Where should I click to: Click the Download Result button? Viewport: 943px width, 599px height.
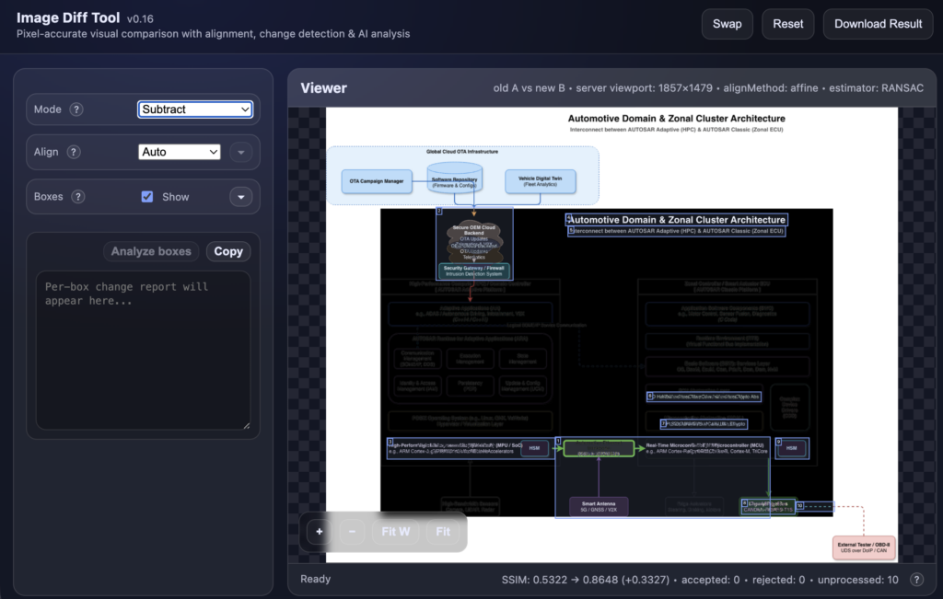[878, 24]
